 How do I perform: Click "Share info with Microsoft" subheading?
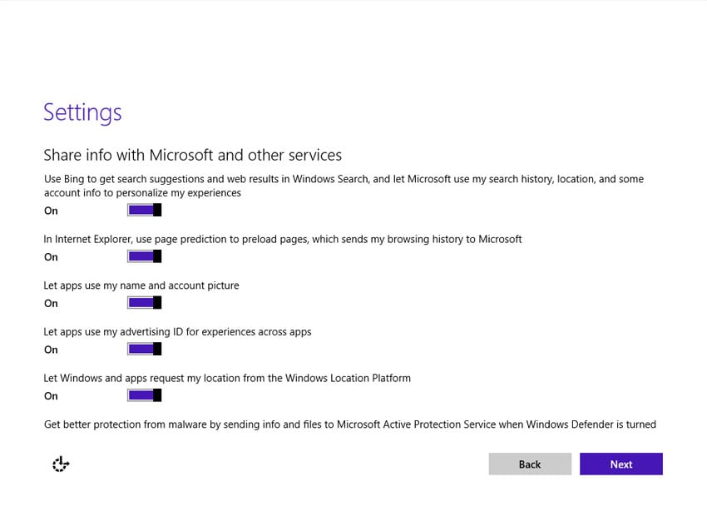pos(192,156)
